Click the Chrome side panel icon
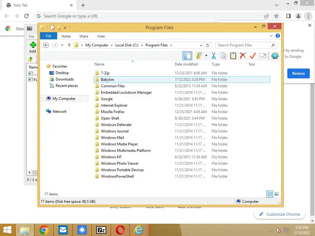Screen dimensions: 315x236 (289, 16)
